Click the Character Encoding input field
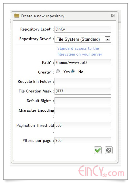The height and width of the screenshot is (183, 131). tap(83, 110)
